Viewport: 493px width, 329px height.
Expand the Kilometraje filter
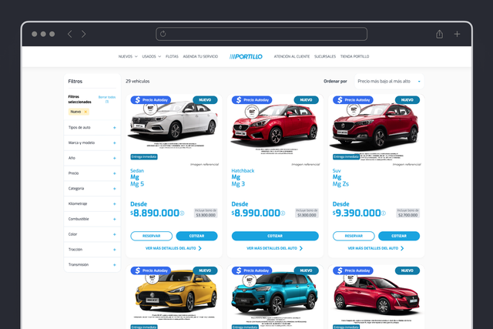92,204
